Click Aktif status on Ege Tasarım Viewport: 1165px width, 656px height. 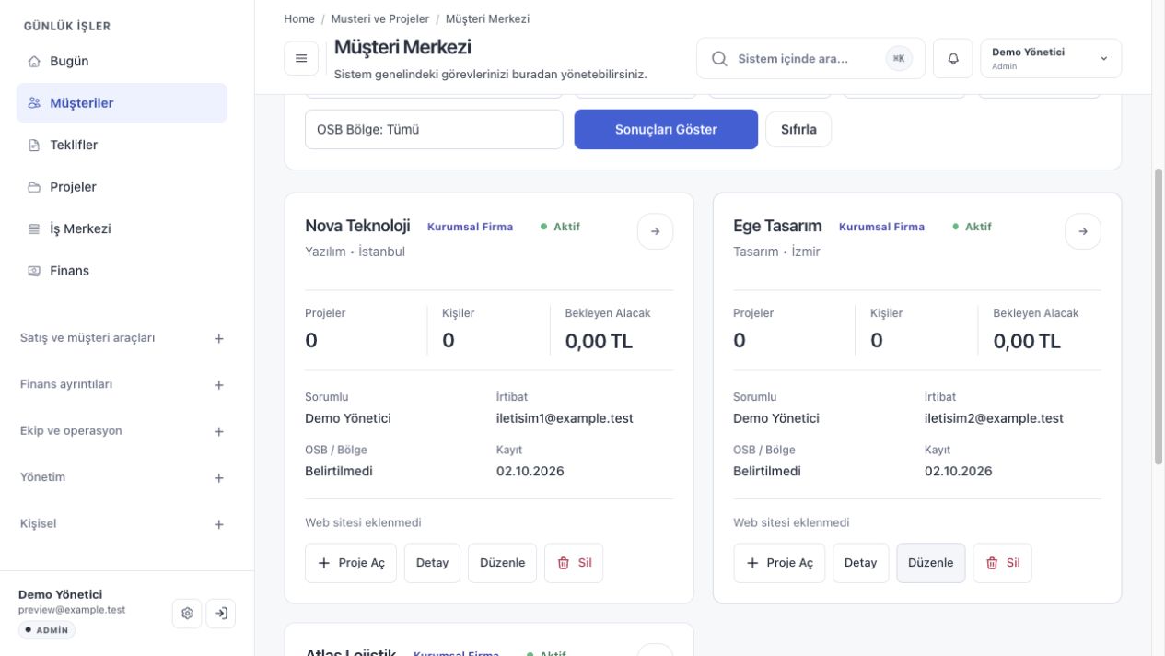click(973, 227)
